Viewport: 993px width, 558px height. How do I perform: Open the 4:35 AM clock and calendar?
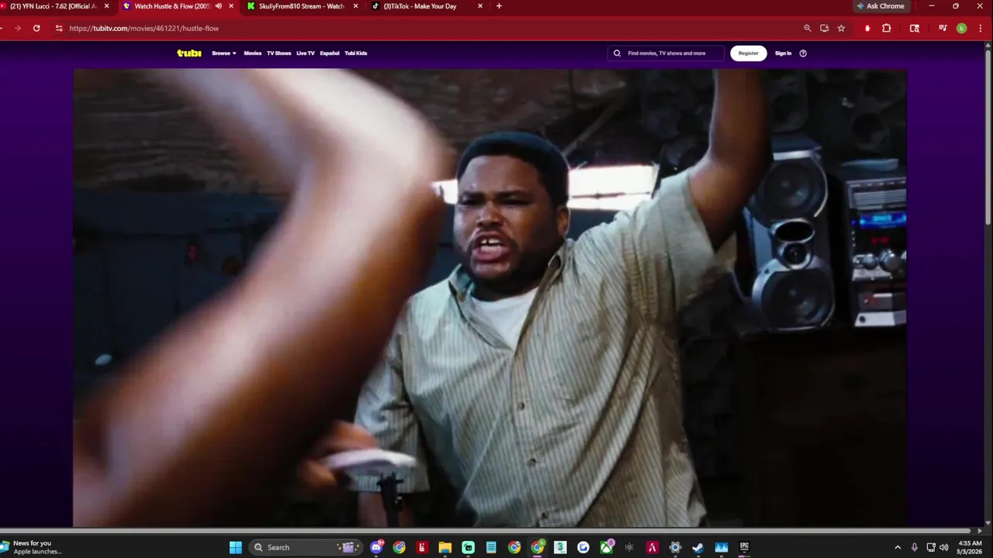(971, 547)
